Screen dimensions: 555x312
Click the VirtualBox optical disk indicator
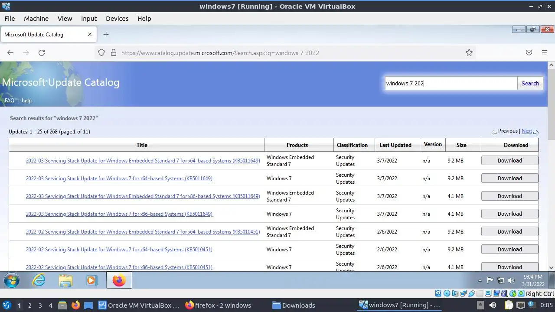click(446, 294)
